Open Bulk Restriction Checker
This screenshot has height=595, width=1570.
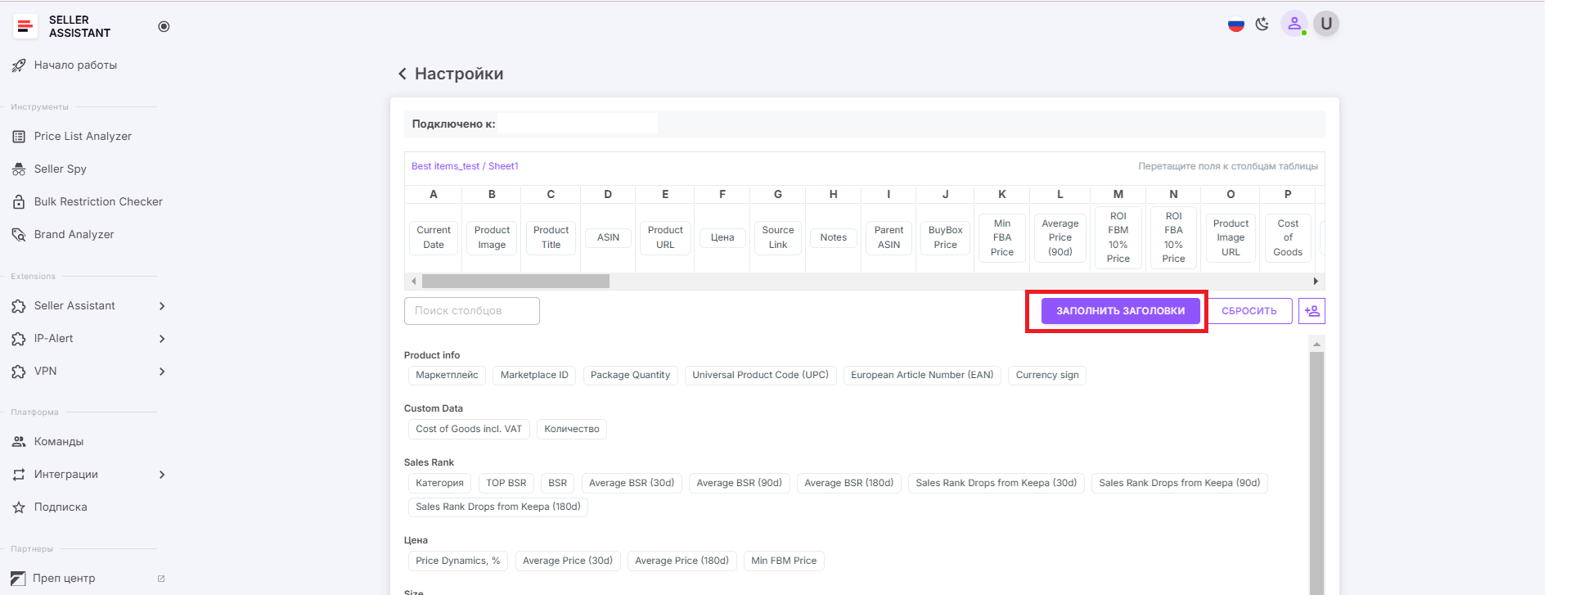click(x=98, y=202)
